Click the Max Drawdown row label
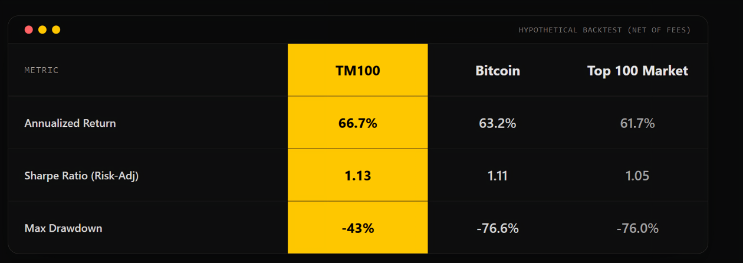This screenshot has width=743, height=263. 63,228
